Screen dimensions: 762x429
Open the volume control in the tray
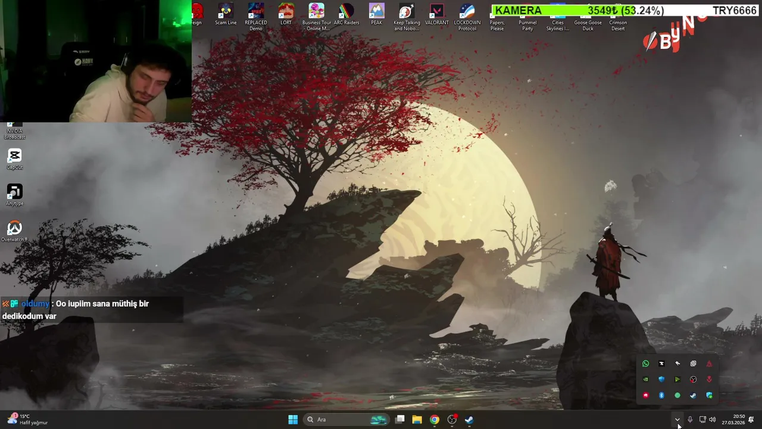click(713, 419)
